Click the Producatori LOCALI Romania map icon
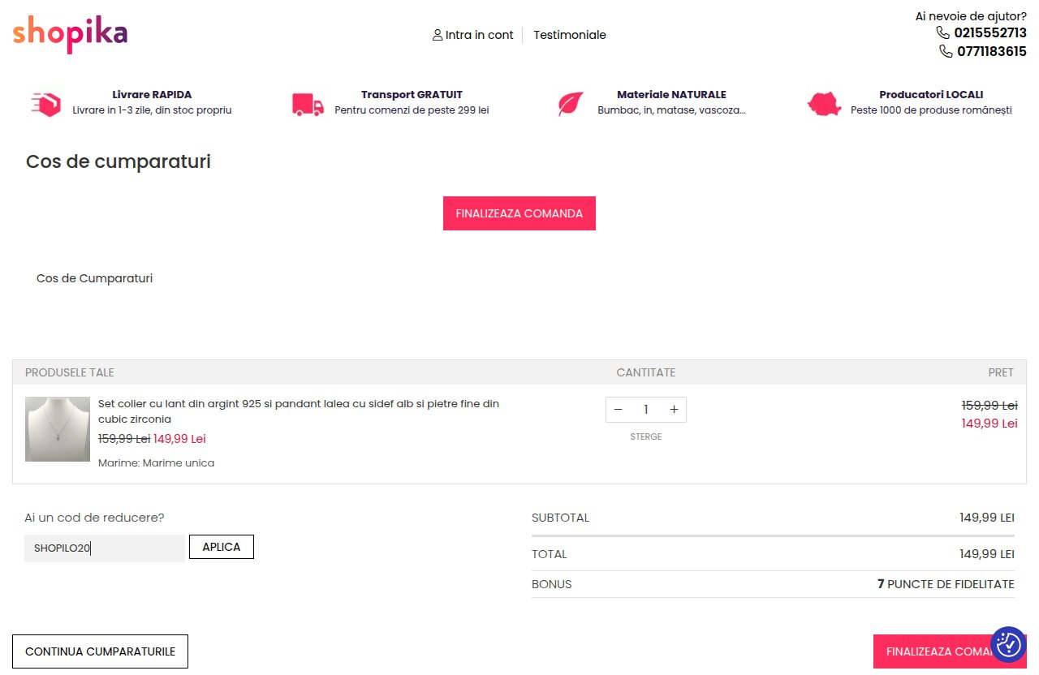The image size is (1039, 675). pyautogui.click(x=824, y=104)
